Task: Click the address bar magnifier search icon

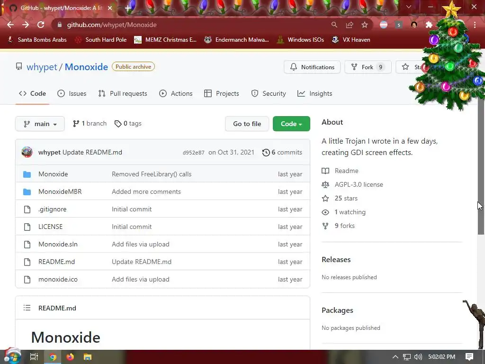Action: [334, 25]
